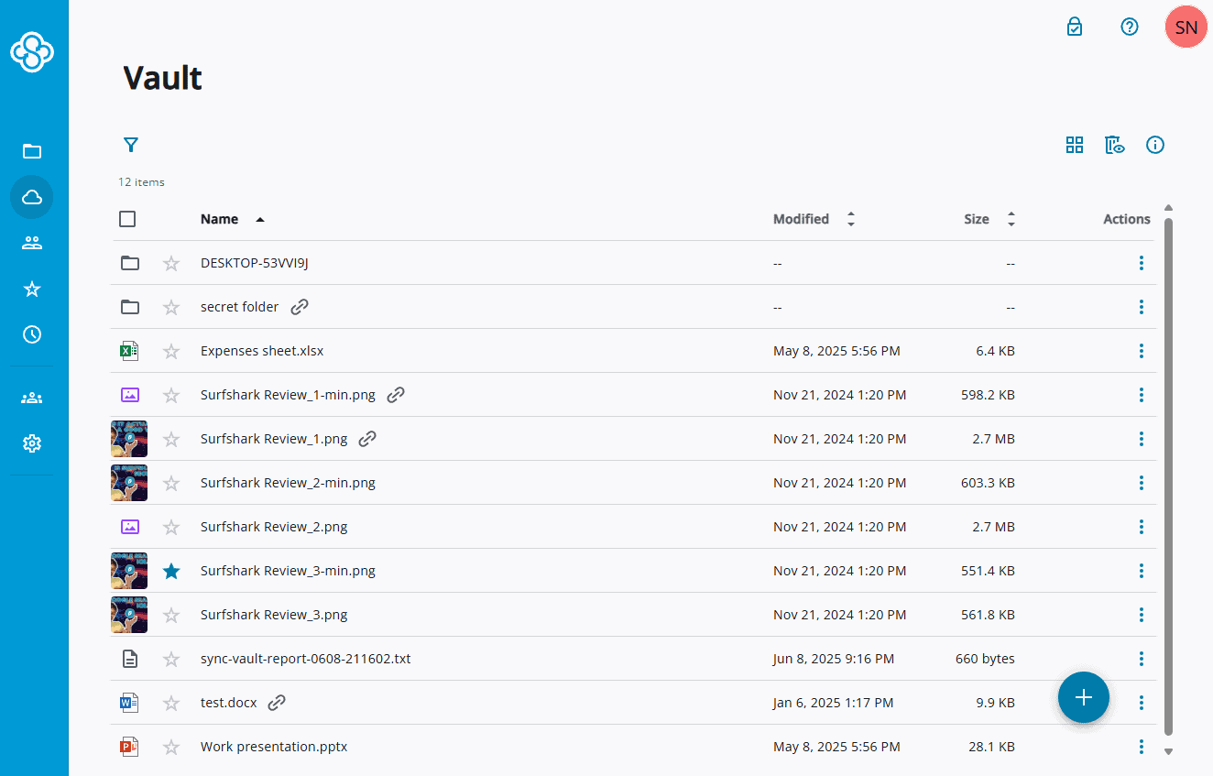Star the test.docx file
This screenshot has height=776, width=1213.
click(x=171, y=703)
